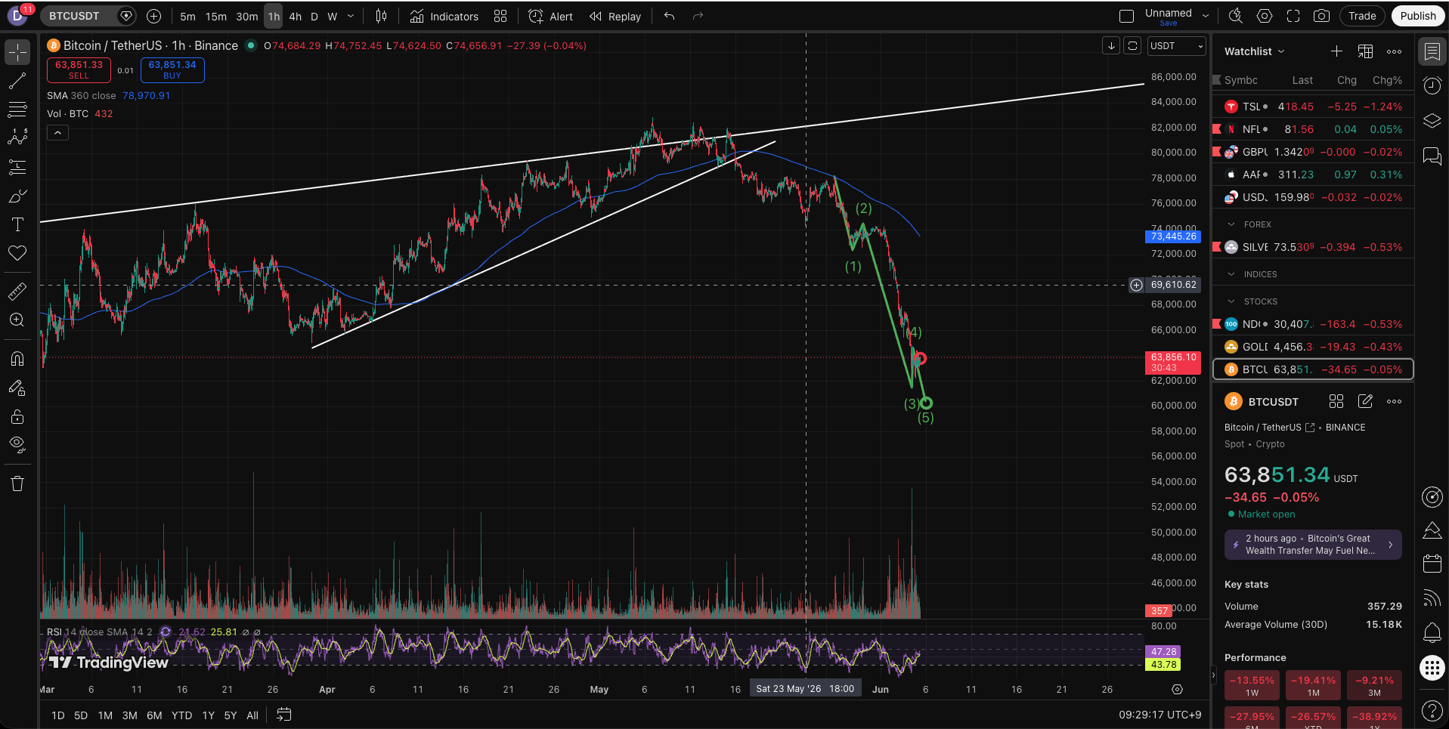The width and height of the screenshot is (1449, 729).
Task: Open chart settings hexagon icon
Action: tap(1265, 16)
